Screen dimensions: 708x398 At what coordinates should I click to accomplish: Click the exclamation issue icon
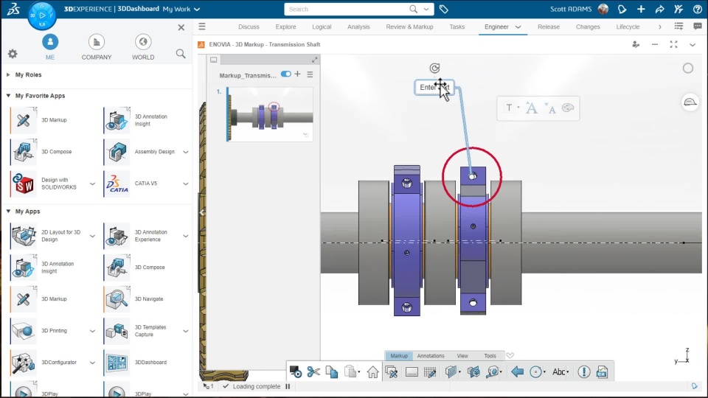(x=584, y=371)
